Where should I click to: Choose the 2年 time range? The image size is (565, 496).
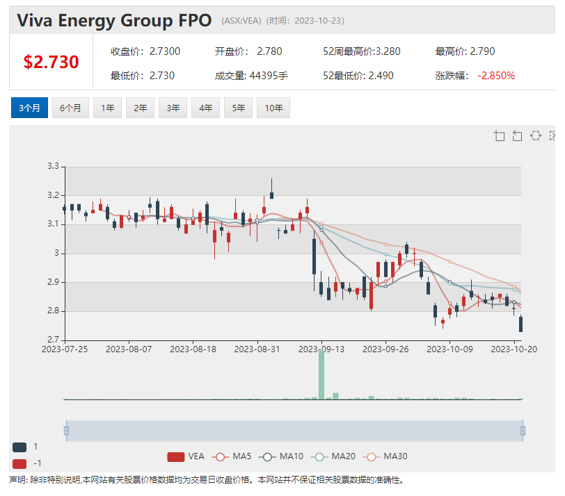pyautogui.click(x=141, y=108)
